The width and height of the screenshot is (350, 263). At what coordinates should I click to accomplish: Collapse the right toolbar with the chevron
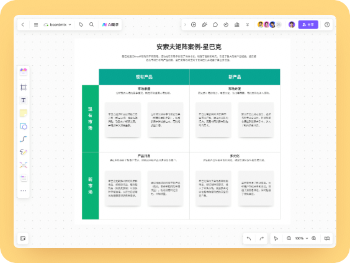click(x=185, y=25)
